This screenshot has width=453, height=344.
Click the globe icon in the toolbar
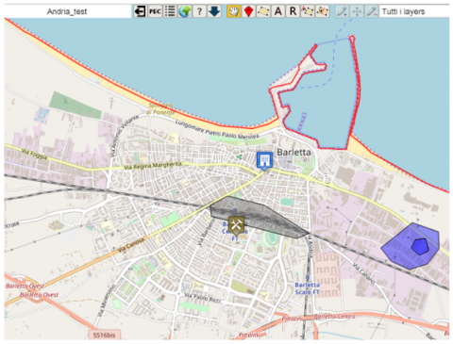185,11
